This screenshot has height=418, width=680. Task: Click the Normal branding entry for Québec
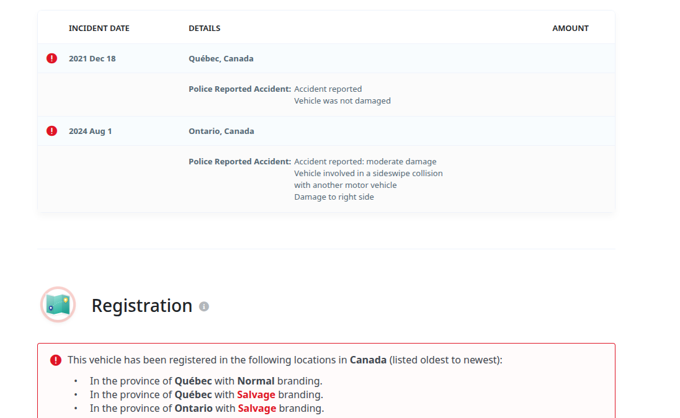pyautogui.click(x=206, y=381)
